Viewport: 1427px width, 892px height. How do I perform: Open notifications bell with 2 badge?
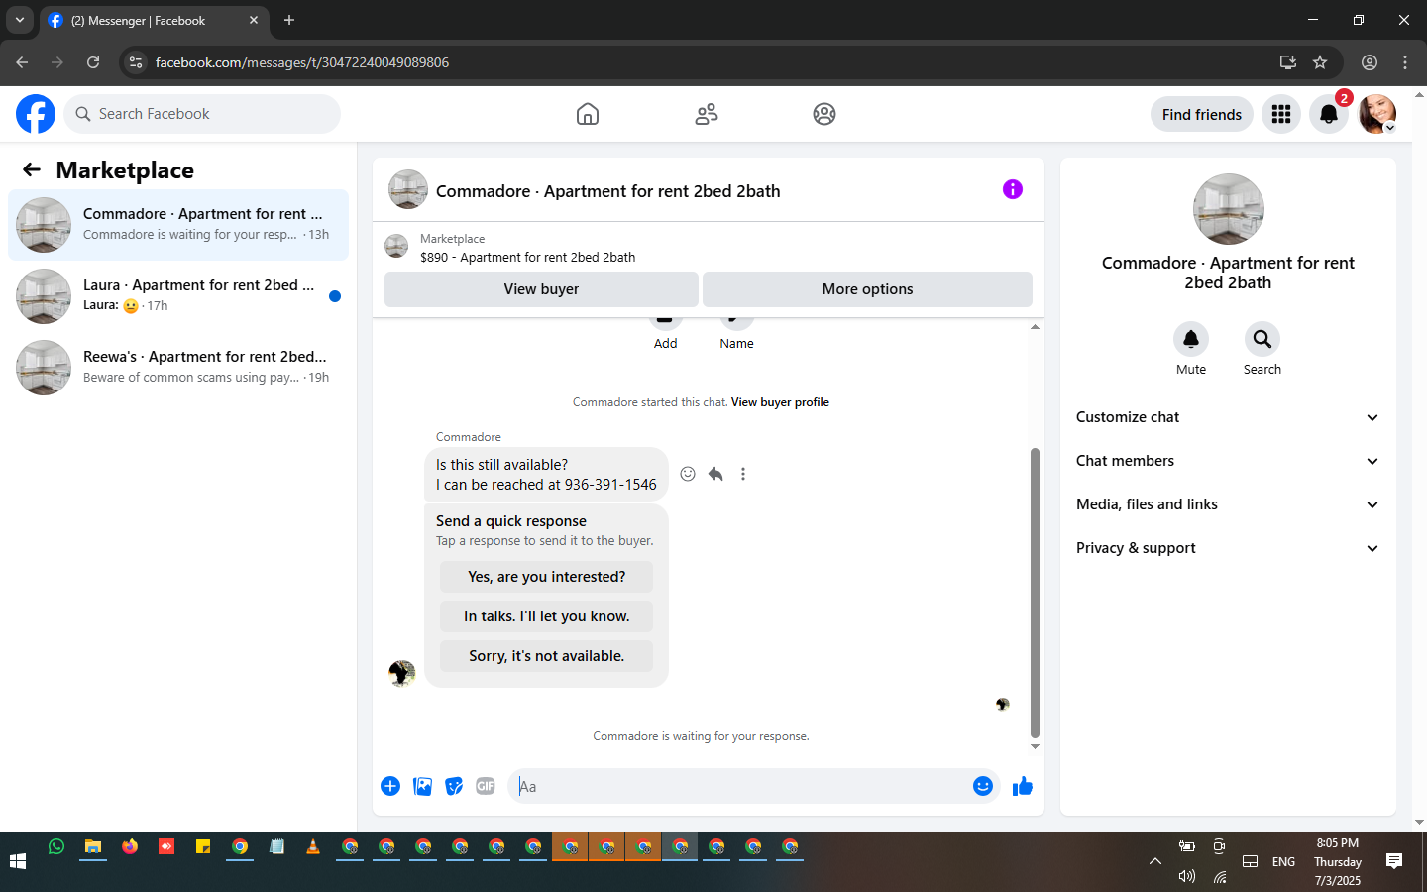(x=1329, y=114)
